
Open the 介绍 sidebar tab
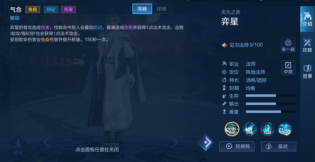point(307,19)
